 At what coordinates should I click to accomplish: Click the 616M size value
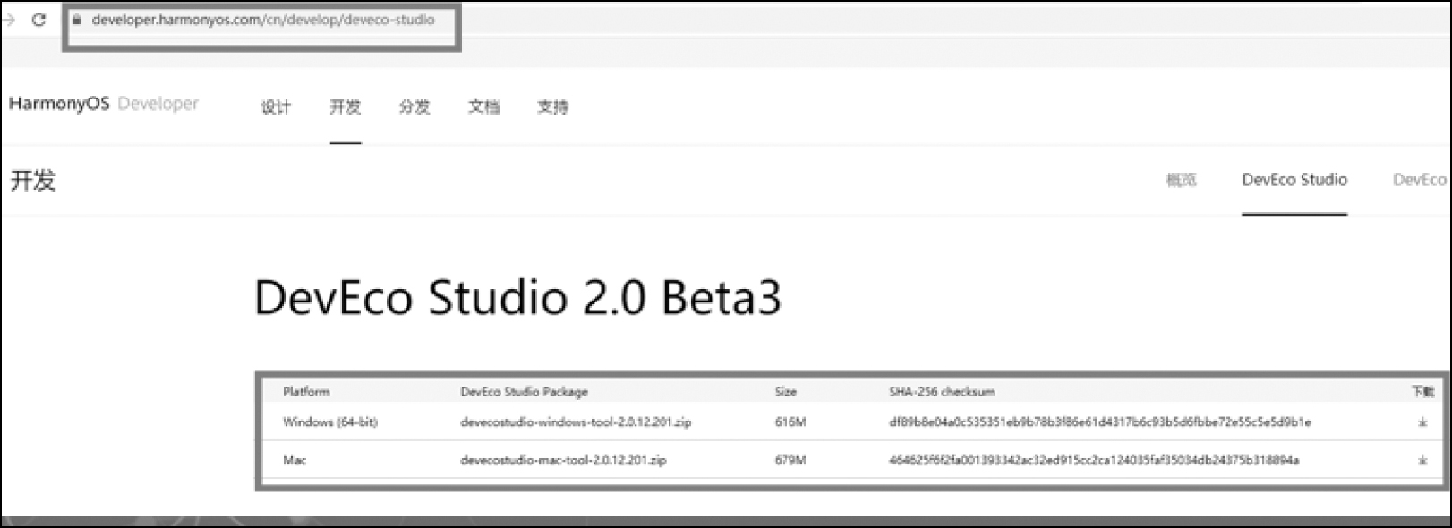click(x=790, y=422)
